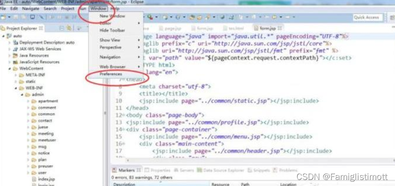Click the Location column header
395x186 pixels.
(x=288, y=184)
